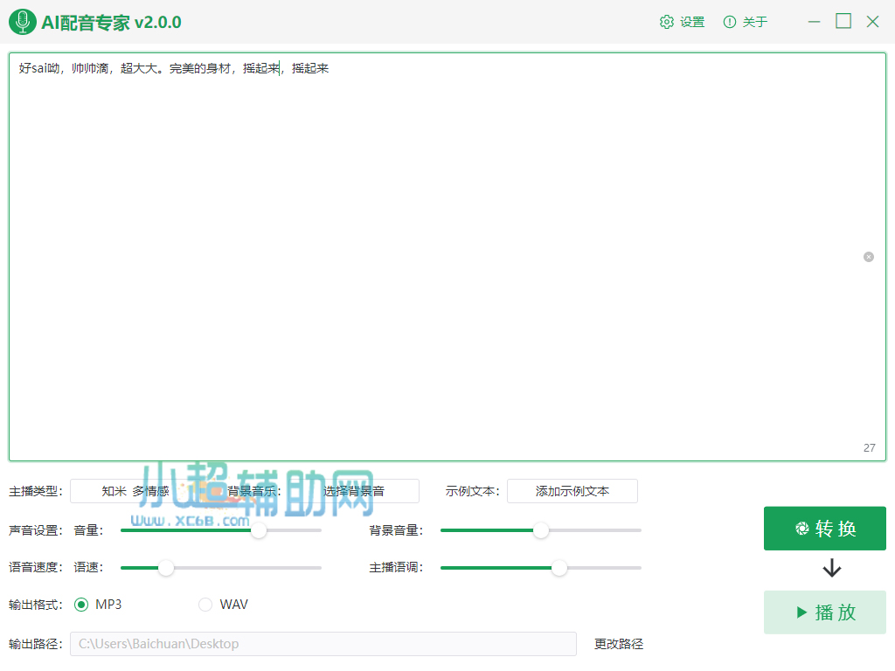The height and width of the screenshot is (671, 895).
Task: Open the 选择背景音 background music selector
Action: coord(354,491)
